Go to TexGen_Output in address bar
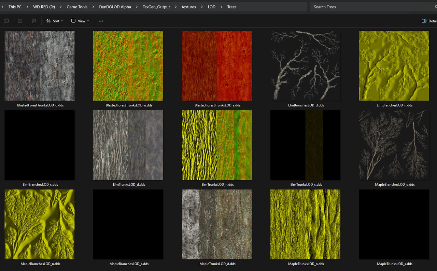437x271 pixels. pos(156,7)
